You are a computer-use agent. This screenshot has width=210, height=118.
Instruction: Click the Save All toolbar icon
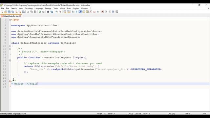tap(12, 12)
